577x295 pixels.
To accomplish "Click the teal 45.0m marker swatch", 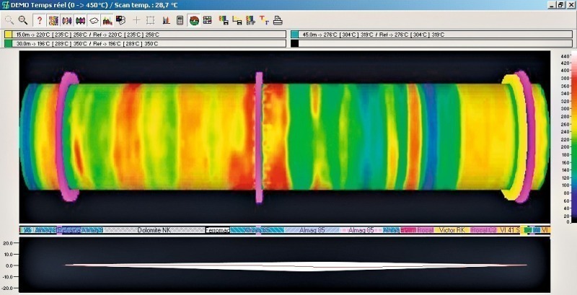I will point(294,34).
